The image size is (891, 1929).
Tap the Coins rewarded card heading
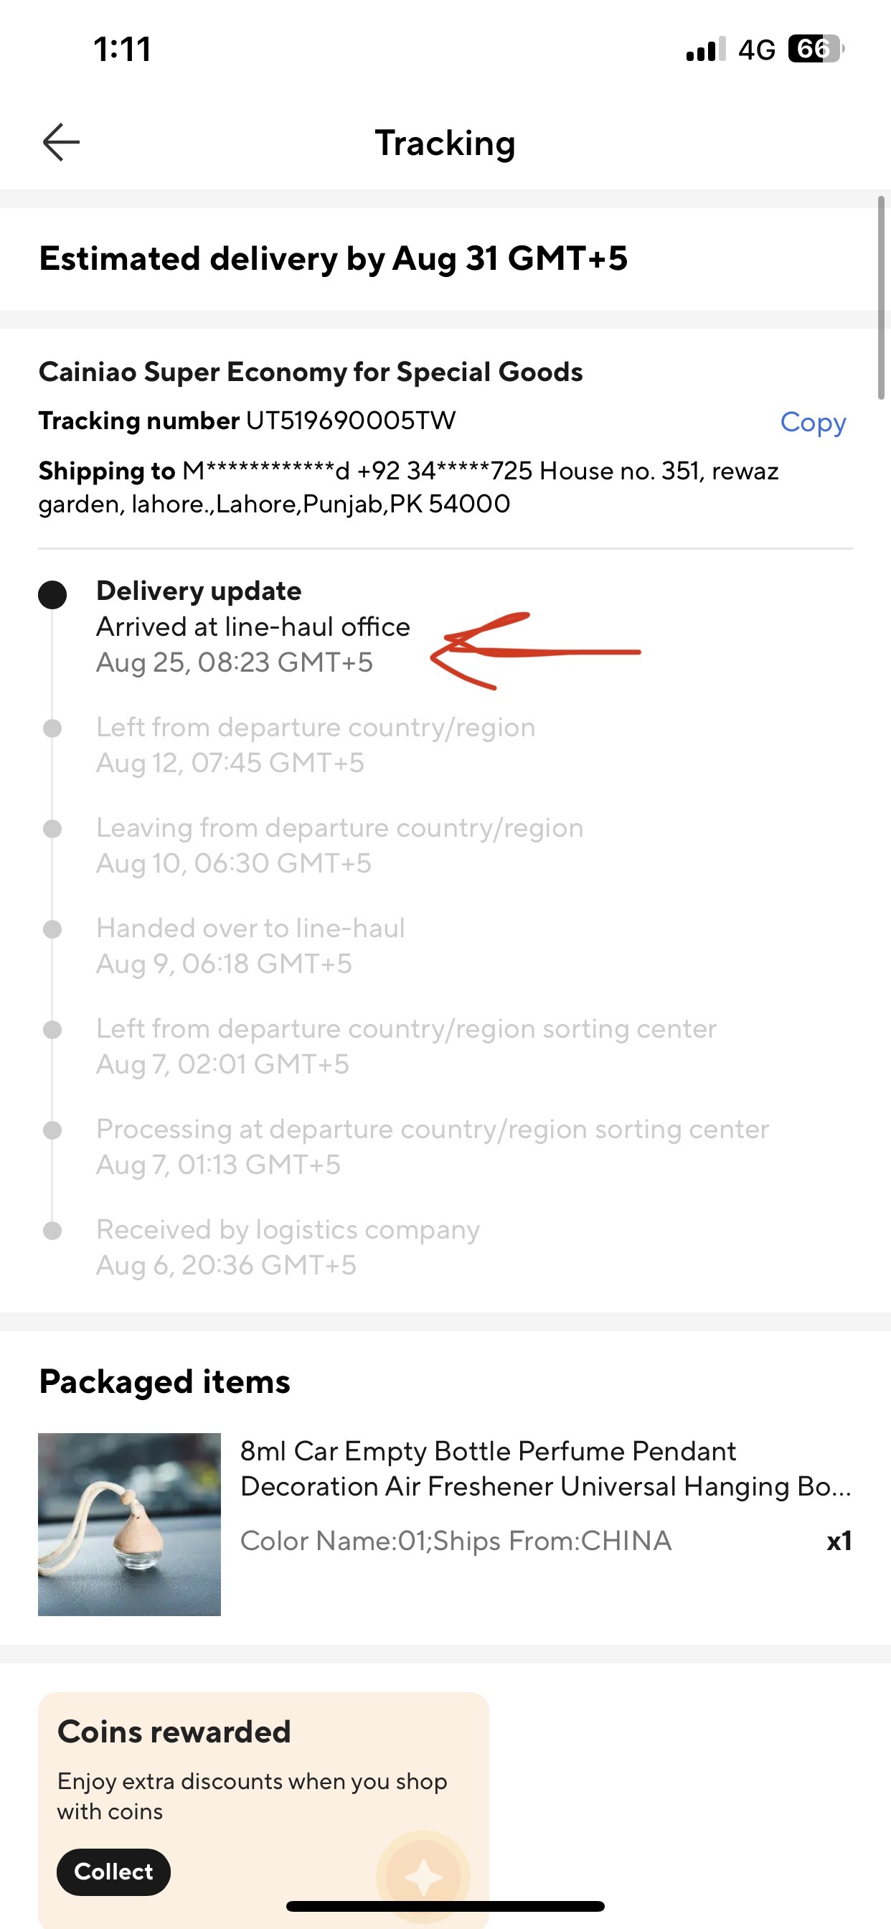tap(174, 1732)
